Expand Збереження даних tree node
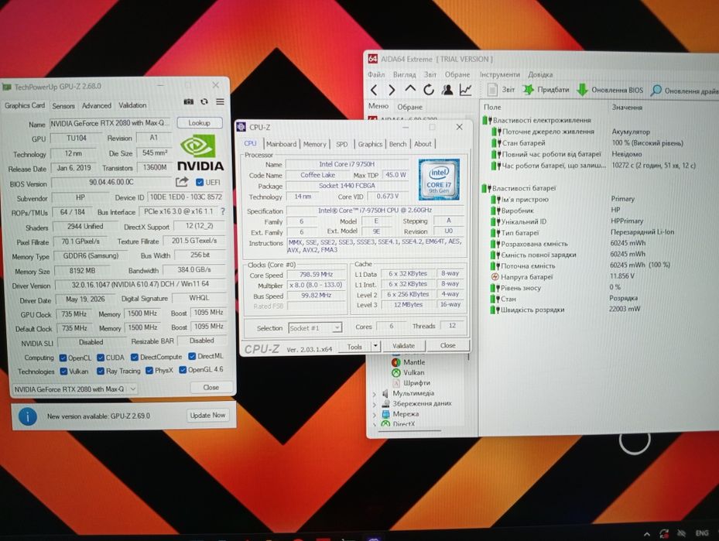Screen dimensions: 719x541 point(374,404)
